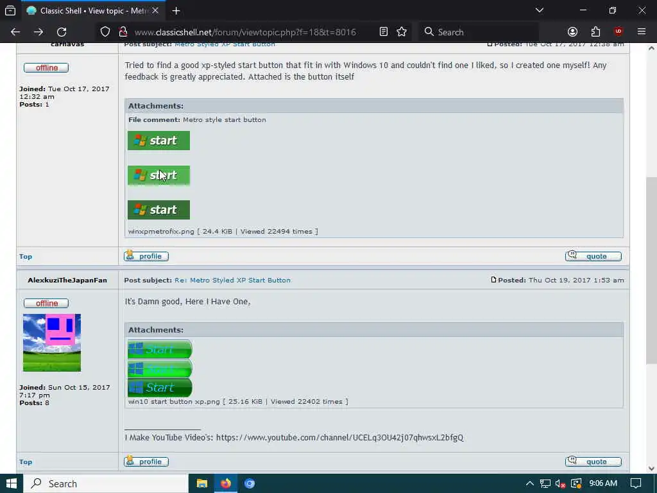657x493 pixels.
Task: Click the address bar URL field
Action: coord(245,32)
